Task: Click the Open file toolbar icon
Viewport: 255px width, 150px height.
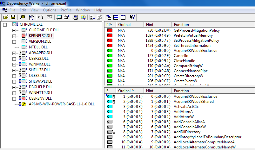Action: pos(6,17)
